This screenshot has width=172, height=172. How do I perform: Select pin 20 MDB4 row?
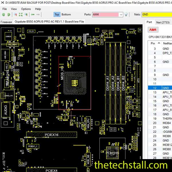[x=160, y=123]
